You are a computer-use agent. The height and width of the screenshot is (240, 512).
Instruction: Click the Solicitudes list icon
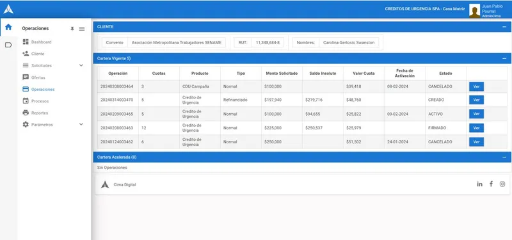pos(26,65)
